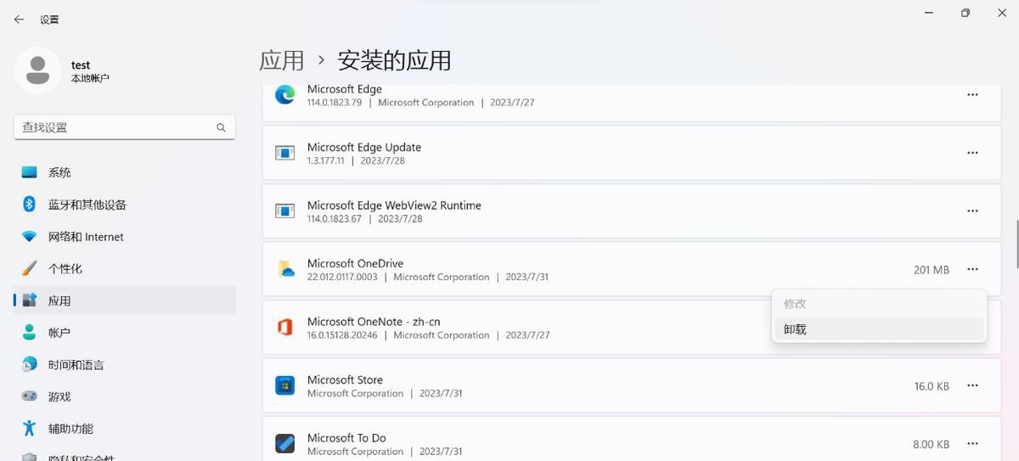Restore down the Settings window

[966, 13]
